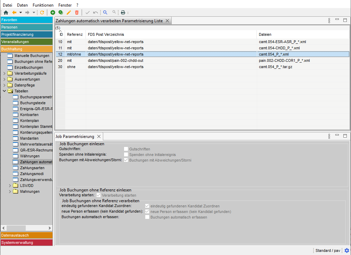Click the green add new record icon
The height and width of the screenshot is (255, 351).
53,13
